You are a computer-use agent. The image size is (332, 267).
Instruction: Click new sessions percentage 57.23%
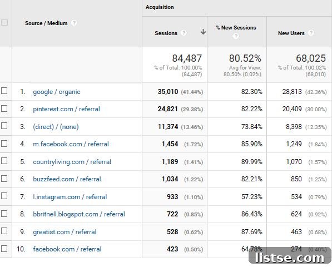[x=252, y=197]
